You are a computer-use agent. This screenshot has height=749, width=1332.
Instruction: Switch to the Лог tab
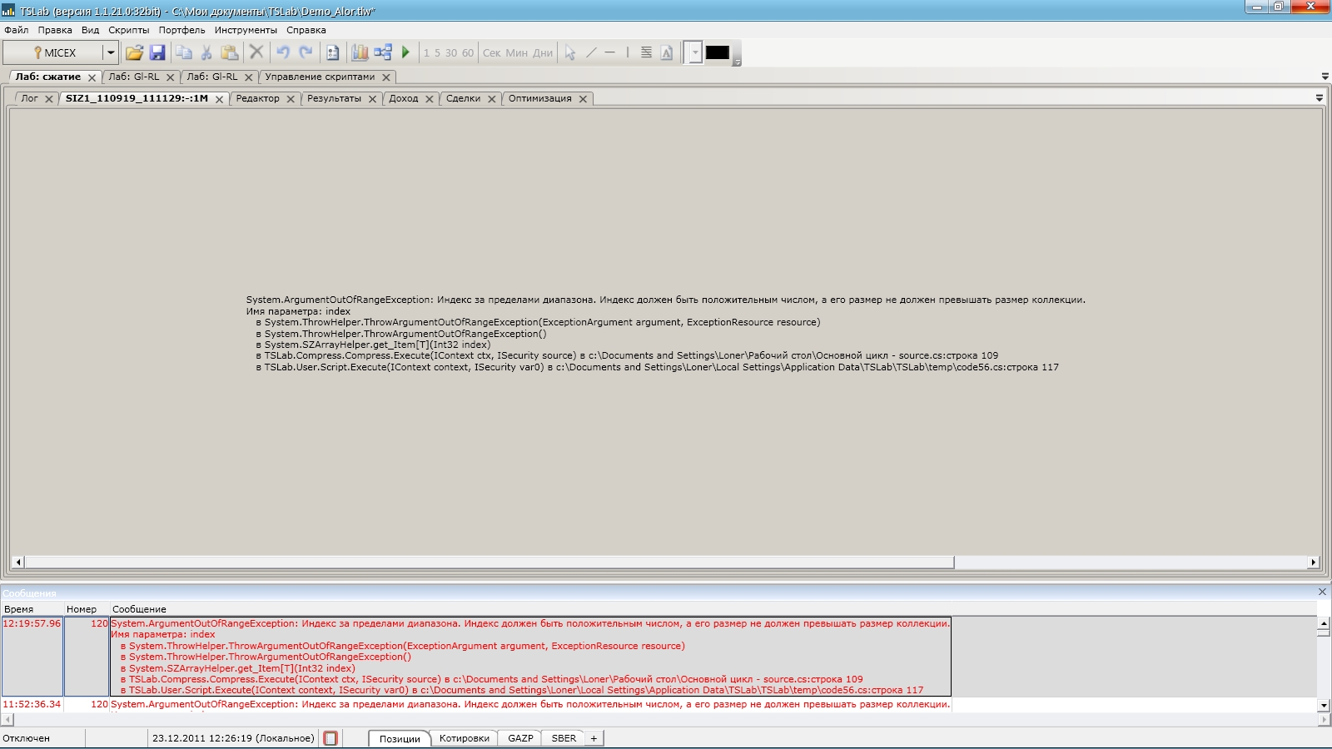(x=30, y=98)
